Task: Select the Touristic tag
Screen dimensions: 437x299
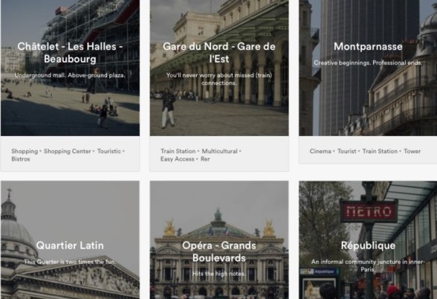Action: point(109,151)
